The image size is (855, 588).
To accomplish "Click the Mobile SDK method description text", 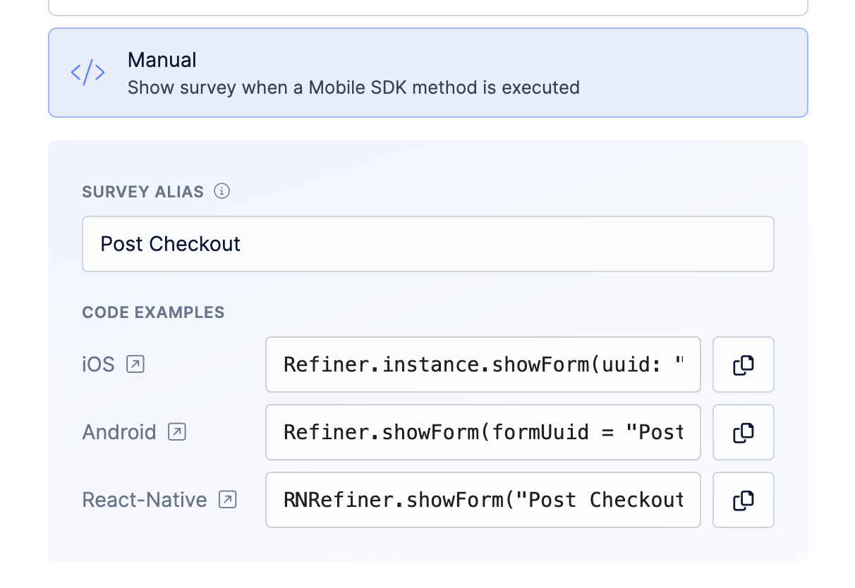I will point(353,88).
